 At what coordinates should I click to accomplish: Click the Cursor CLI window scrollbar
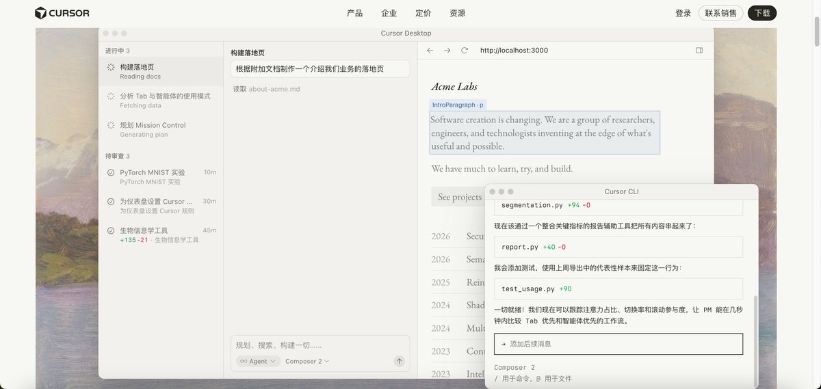tap(756, 340)
